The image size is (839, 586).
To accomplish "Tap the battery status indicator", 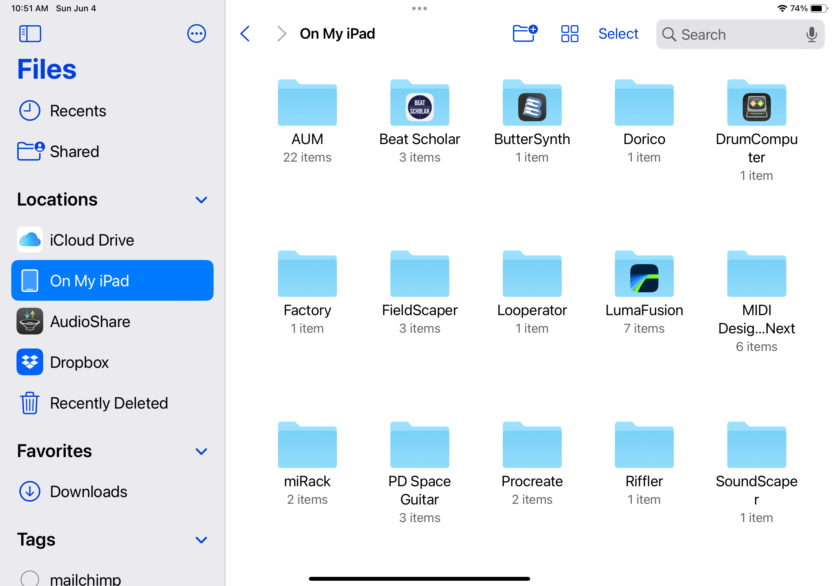I will [819, 8].
